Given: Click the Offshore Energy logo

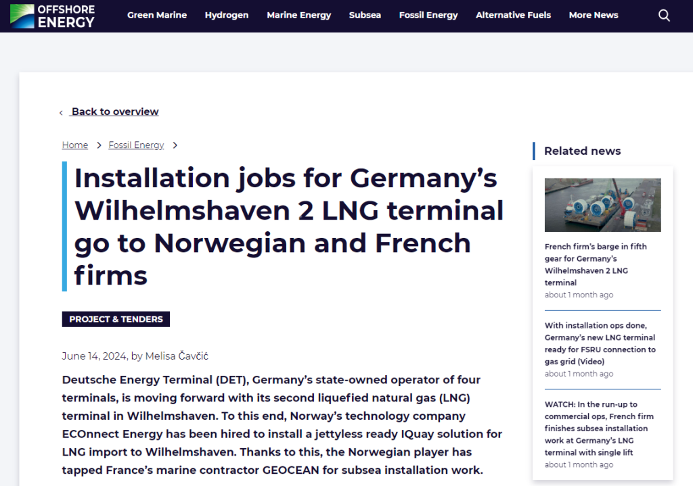Looking at the screenshot, I should point(52,16).
